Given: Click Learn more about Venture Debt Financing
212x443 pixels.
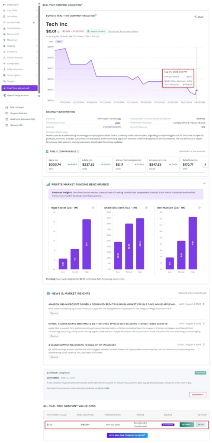Looking at the screenshot, I should (119, 279).
